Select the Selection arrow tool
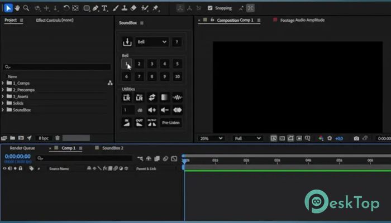391x223 pixels. click(x=8, y=8)
